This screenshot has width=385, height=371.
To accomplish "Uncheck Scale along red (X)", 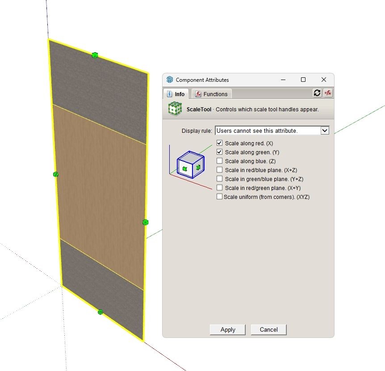I will [219, 143].
